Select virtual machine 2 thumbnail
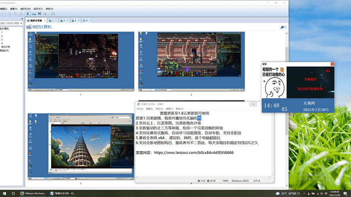Screen dimensions: 351x197 pyautogui.click(x=191, y=61)
